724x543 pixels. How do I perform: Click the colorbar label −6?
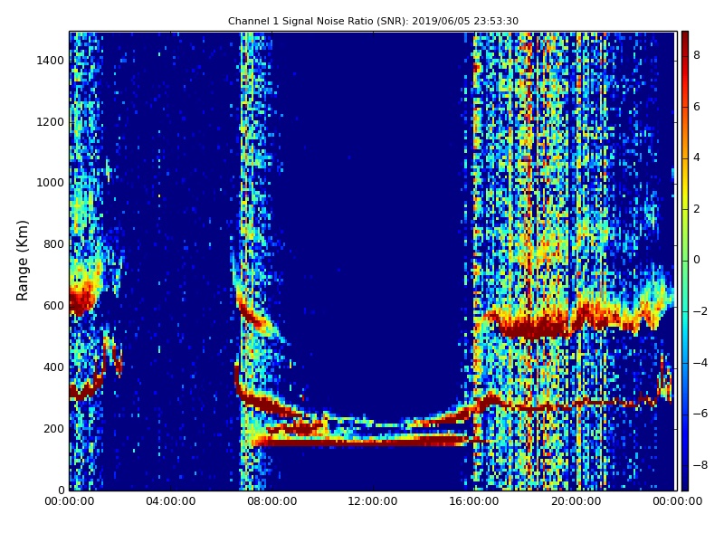click(700, 414)
